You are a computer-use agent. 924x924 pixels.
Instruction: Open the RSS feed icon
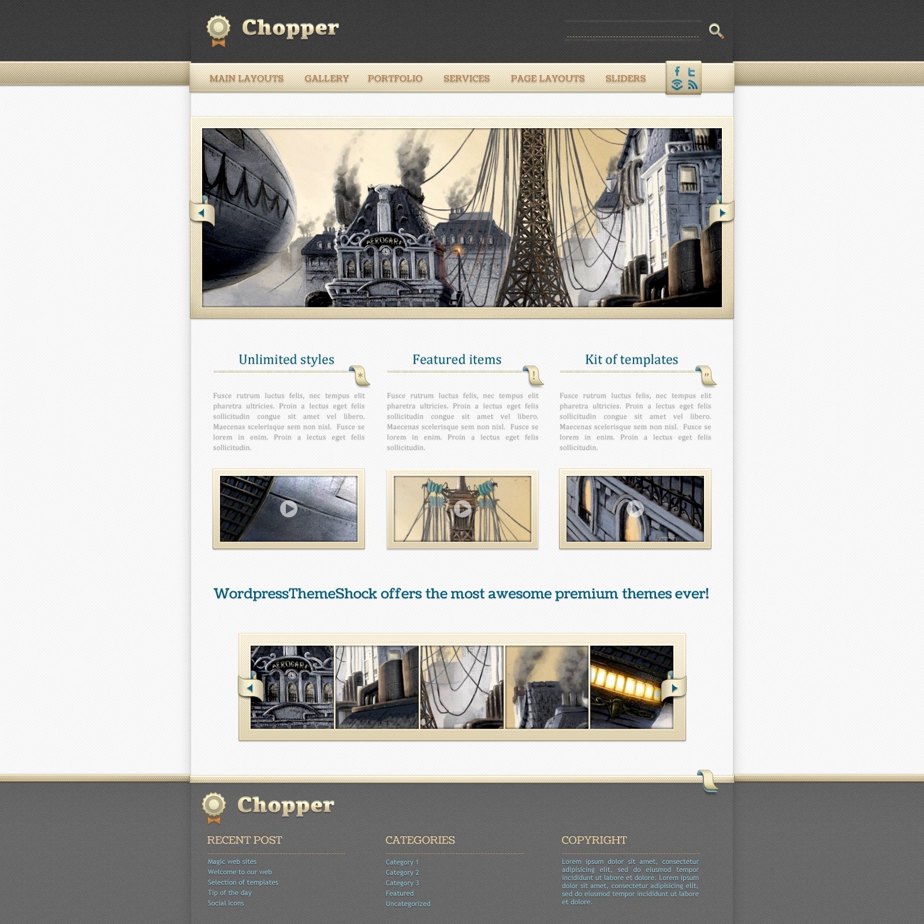click(x=692, y=85)
